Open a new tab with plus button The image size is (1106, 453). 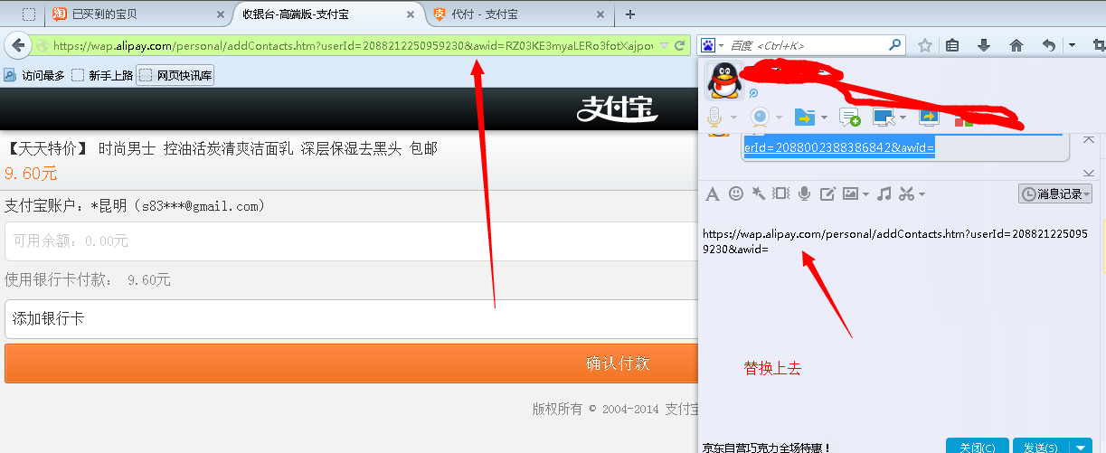click(630, 14)
